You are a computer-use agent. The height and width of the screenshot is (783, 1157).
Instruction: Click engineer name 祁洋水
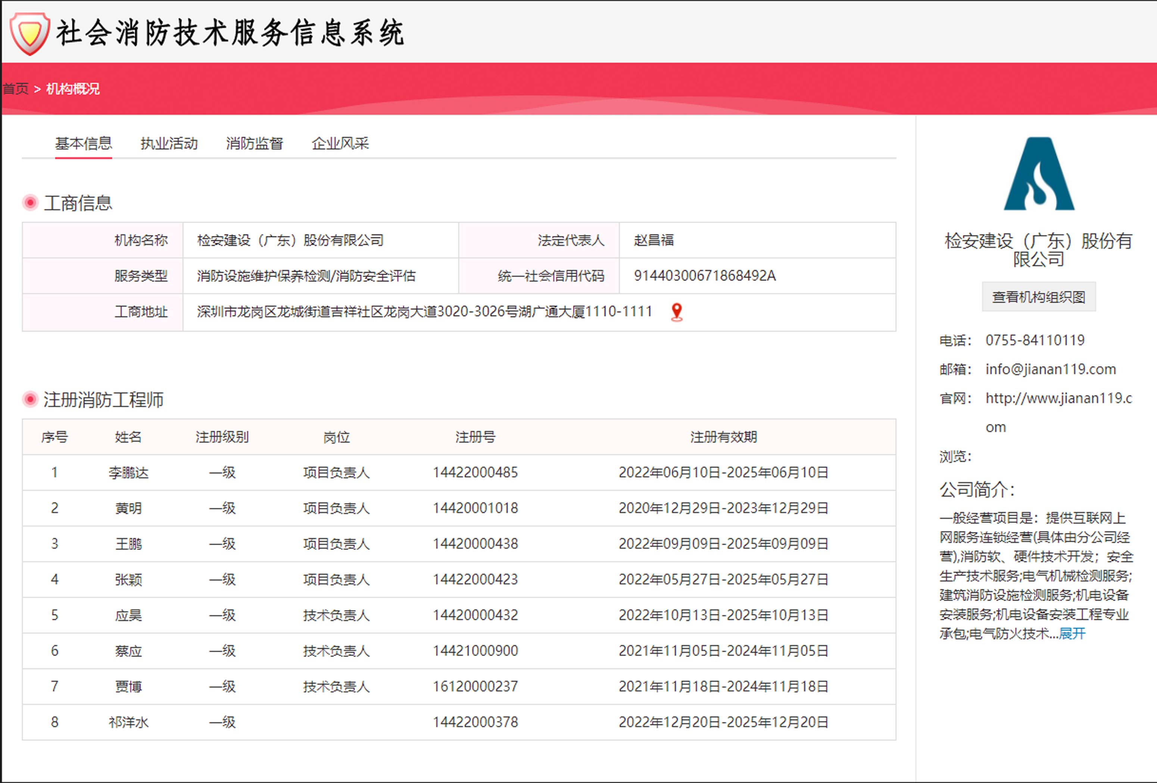coord(128,722)
